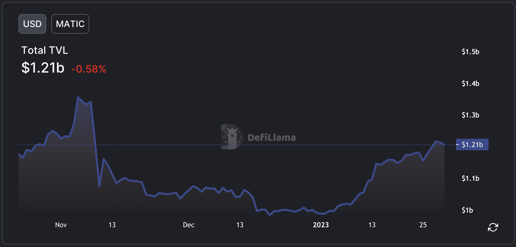Switch the denomination to USD
The height and width of the screenshot is (247, 516).
pyautogui.click(x=32, y=24)
